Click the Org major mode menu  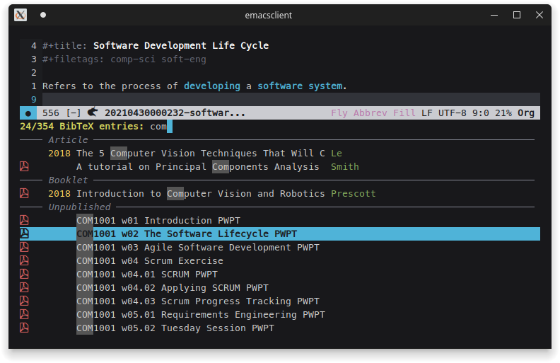[525, 113]
